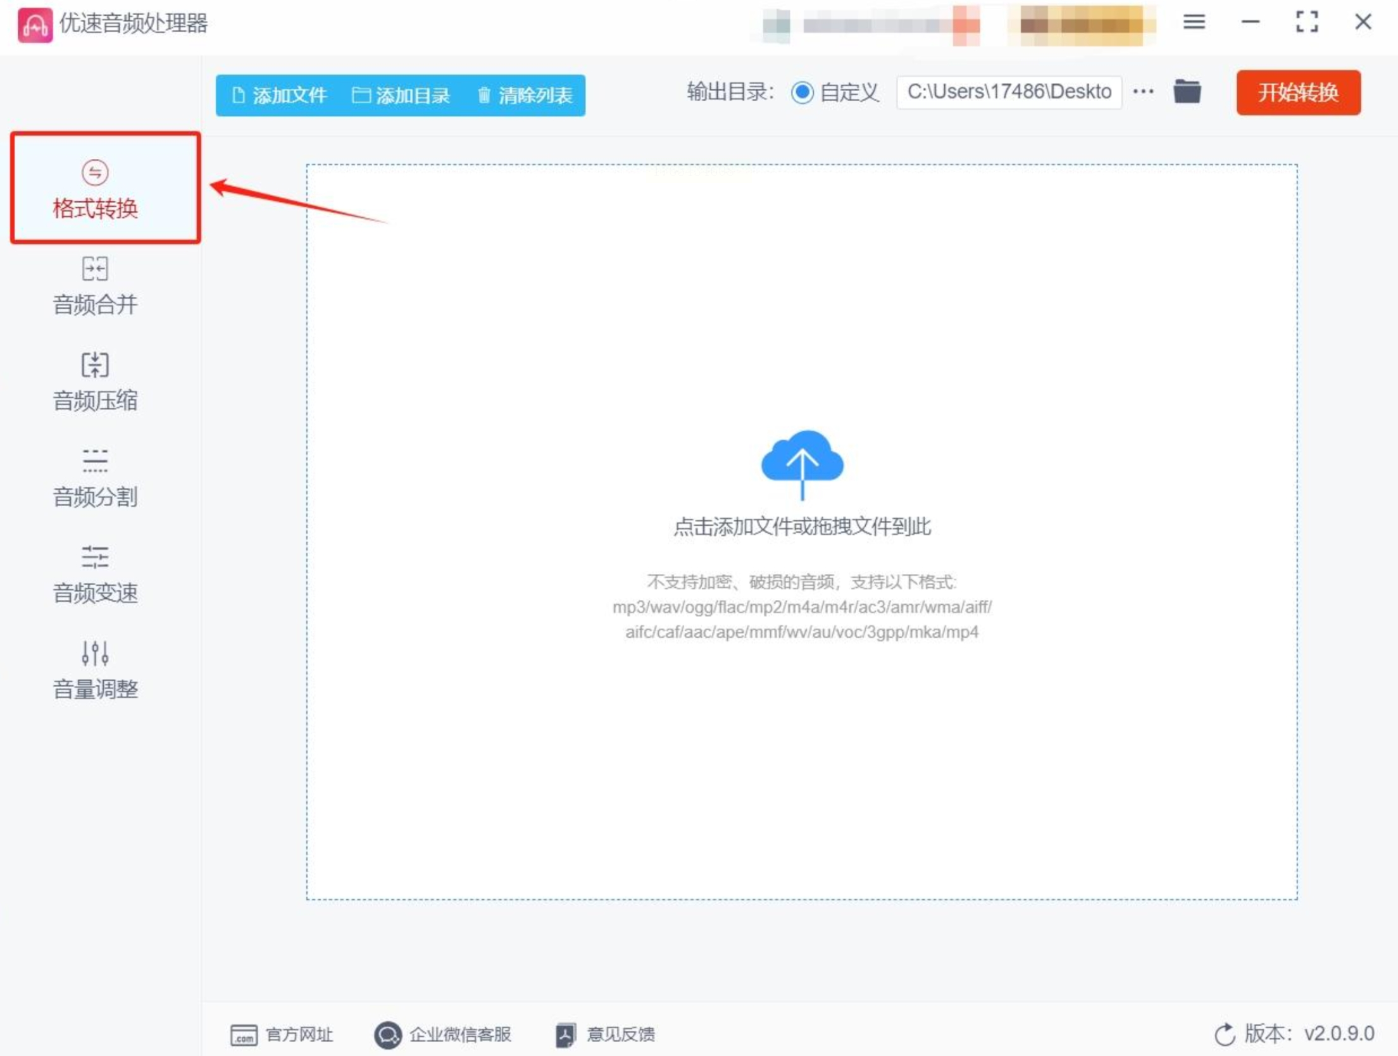Select 音量调整 volume adjust tool
1398x1056 pixels.
(95, 671)
